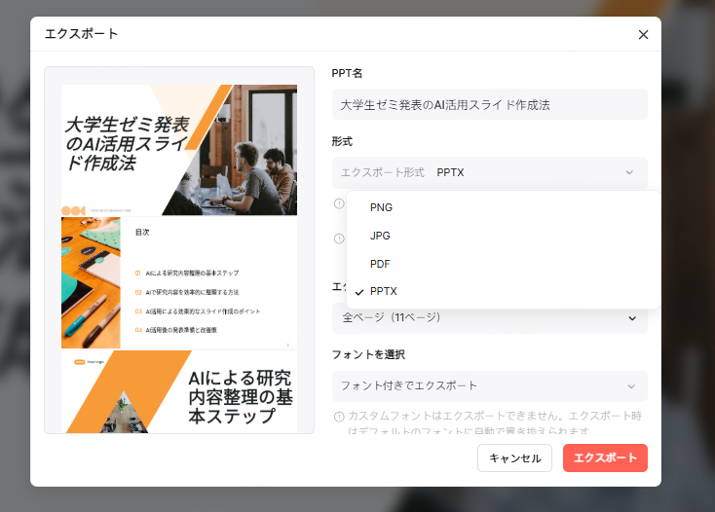
Task: Click second info icon beside JPG row
Action: 339,238
